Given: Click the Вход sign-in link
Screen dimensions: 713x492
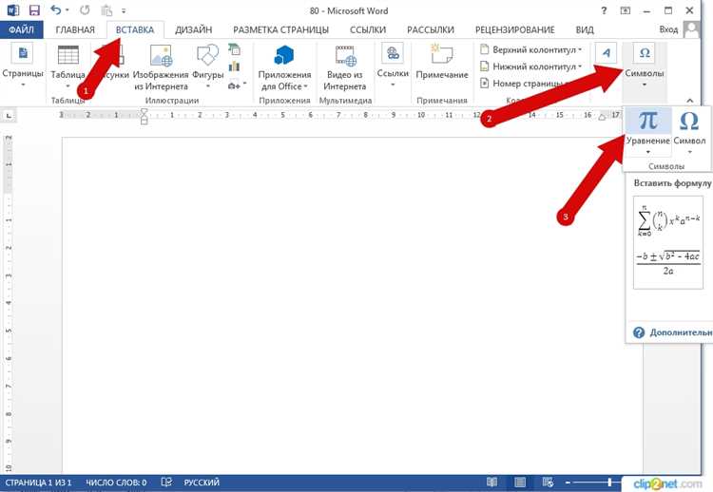Looking at the screenshot, I should [x=668, y=30].
